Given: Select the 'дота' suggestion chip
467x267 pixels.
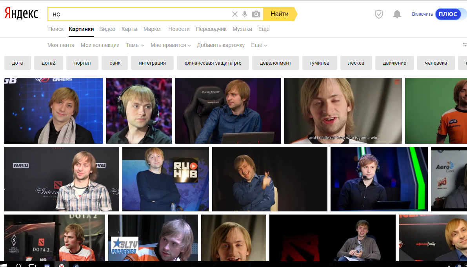Looking at the screenshot, I should [x=18, y=63].
